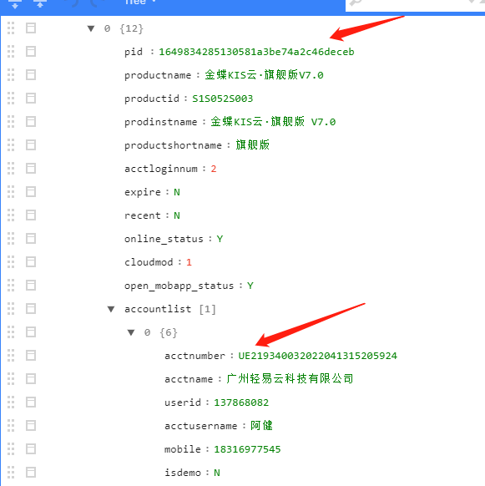Viewport: 485px width, 486px height.
Task: Select the acctloginnum value 2
Action: [x=214, y=169]
